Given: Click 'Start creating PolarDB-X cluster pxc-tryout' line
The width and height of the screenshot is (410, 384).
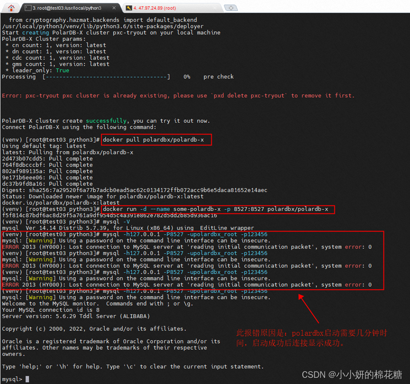Looking at the screenshot, I should click(x=111, y=33).
